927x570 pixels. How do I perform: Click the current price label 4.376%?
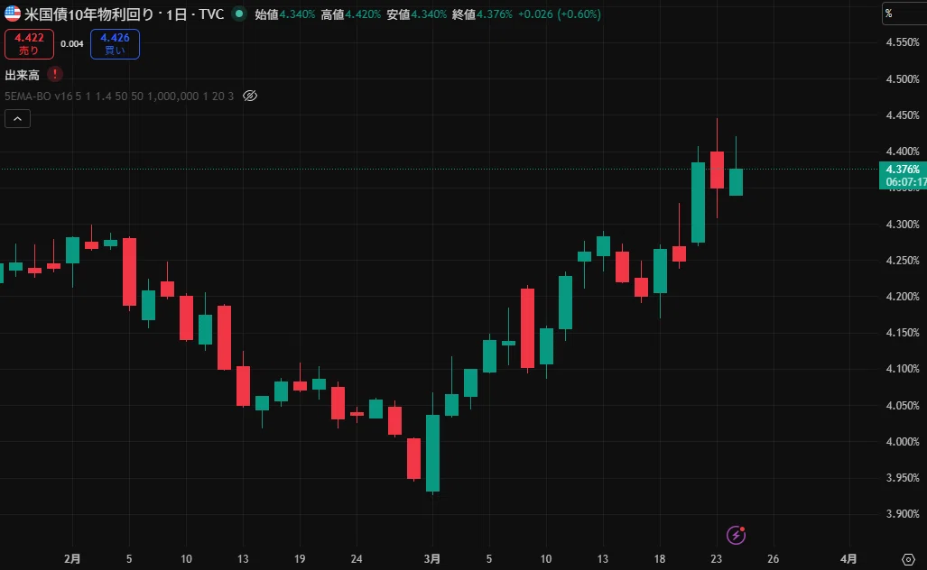[x=903, y=170]
